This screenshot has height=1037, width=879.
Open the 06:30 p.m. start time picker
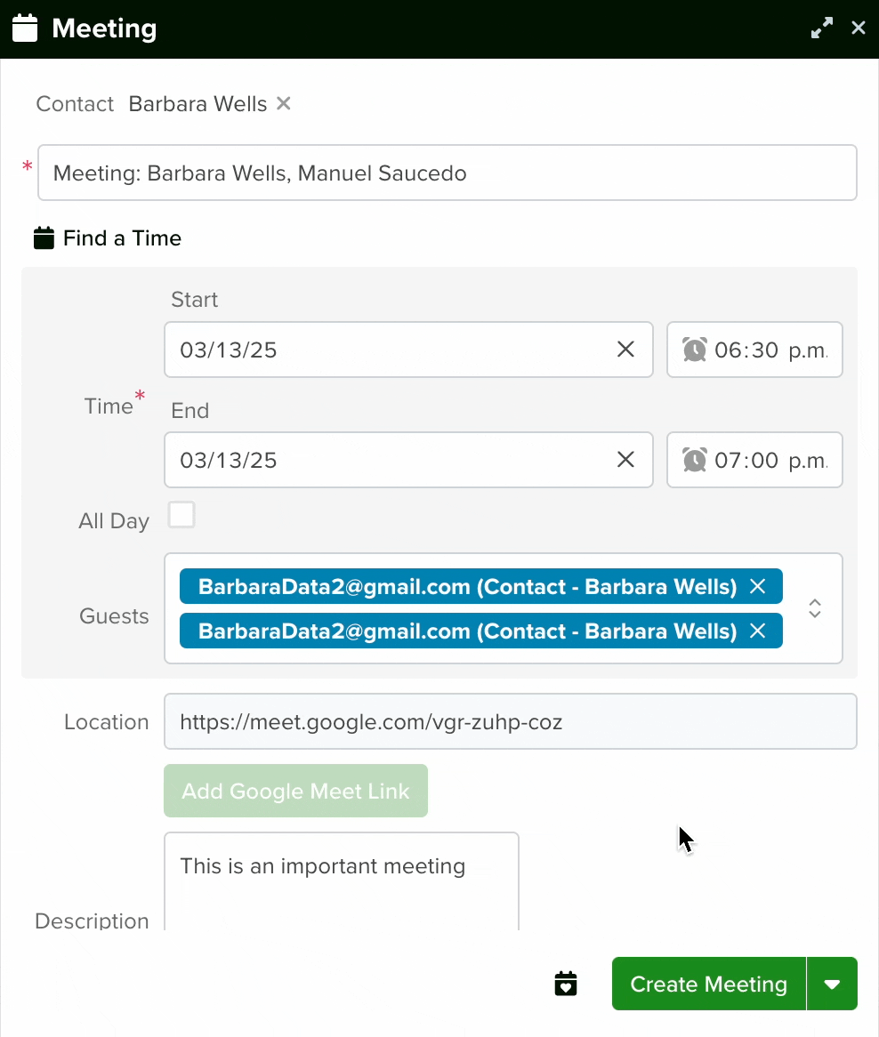(x=754, y=350)
